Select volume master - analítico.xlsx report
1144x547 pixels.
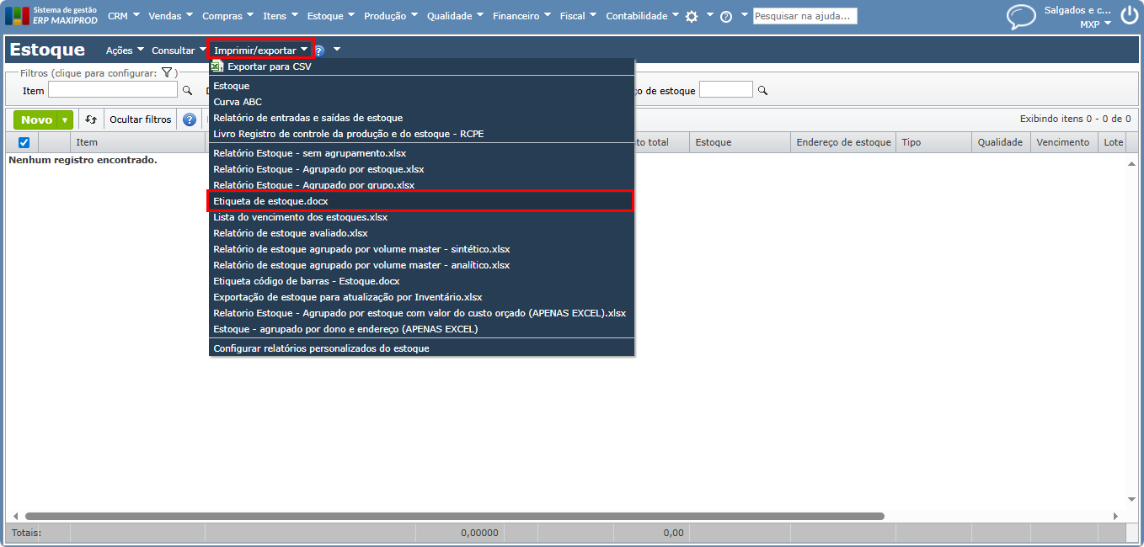[421, 265]
